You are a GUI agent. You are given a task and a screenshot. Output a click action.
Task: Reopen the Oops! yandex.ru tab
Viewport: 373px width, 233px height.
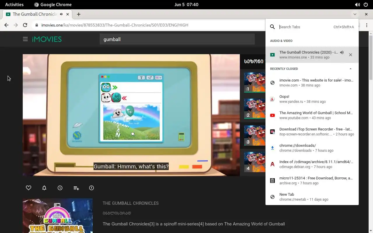[x=312, y=99]
